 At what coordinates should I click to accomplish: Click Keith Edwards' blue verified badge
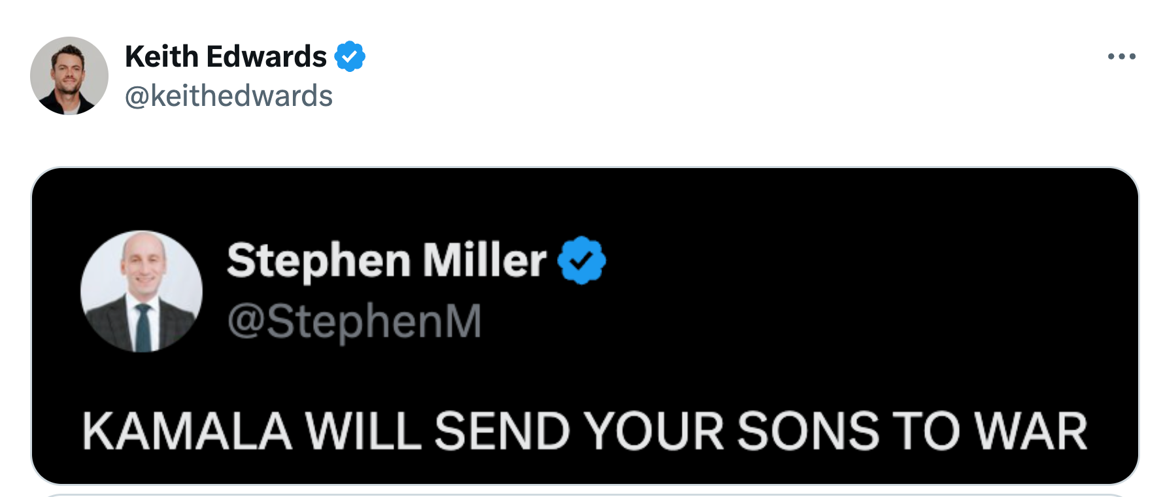350,56
